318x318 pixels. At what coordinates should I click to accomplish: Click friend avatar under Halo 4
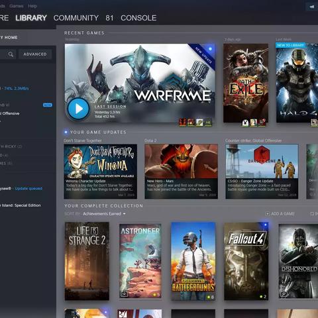coord(315,123)
